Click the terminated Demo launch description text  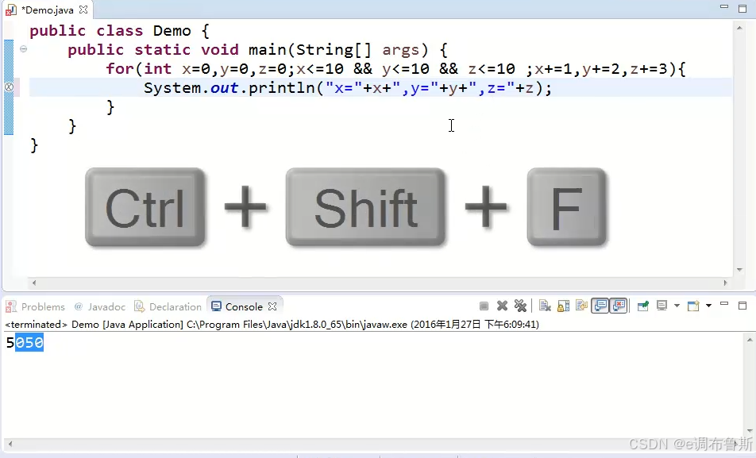272,325
